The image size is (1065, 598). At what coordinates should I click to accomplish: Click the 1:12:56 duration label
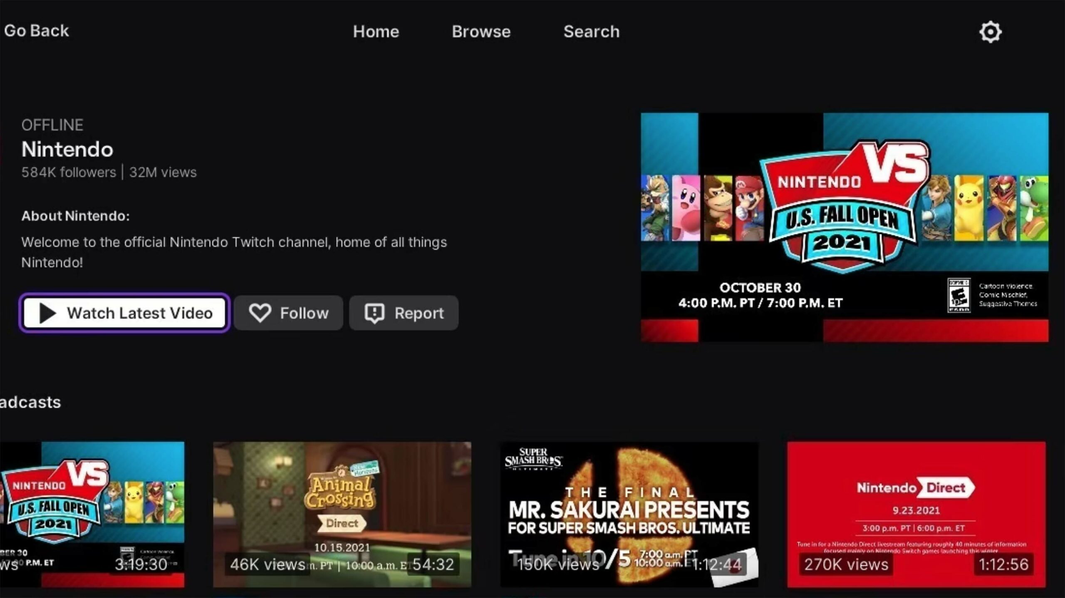(1003, 564)
